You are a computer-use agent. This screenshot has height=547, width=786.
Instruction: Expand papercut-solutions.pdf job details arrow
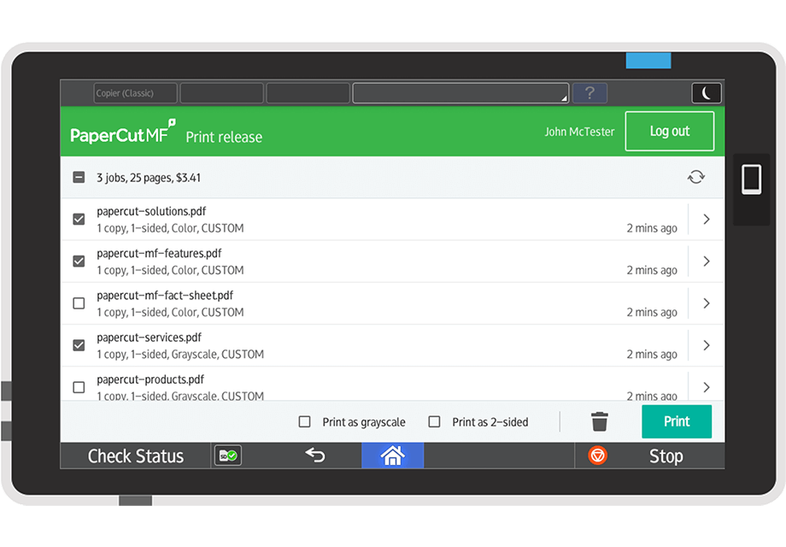(706, 220)
